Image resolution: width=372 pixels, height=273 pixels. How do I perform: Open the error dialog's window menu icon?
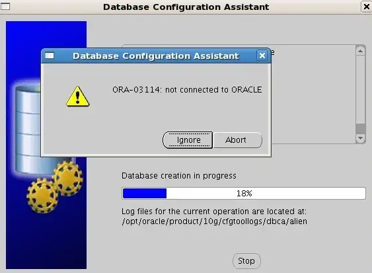pos(50,56)
